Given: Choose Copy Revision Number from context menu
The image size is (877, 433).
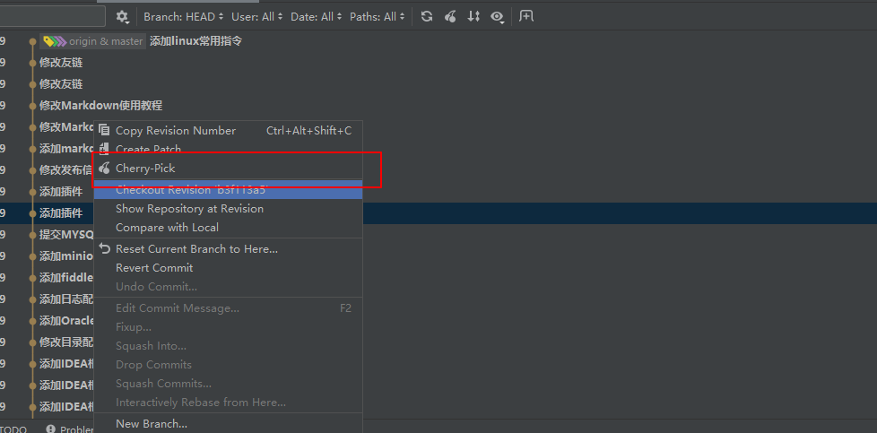Looking at the screenshot, I should [x=228, y=130].
